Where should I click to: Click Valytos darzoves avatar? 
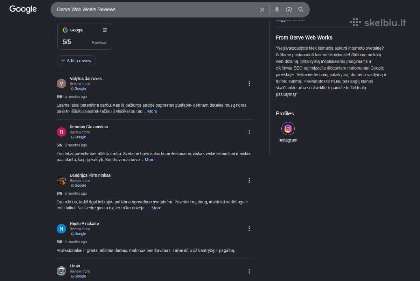[x=61, y=84]
